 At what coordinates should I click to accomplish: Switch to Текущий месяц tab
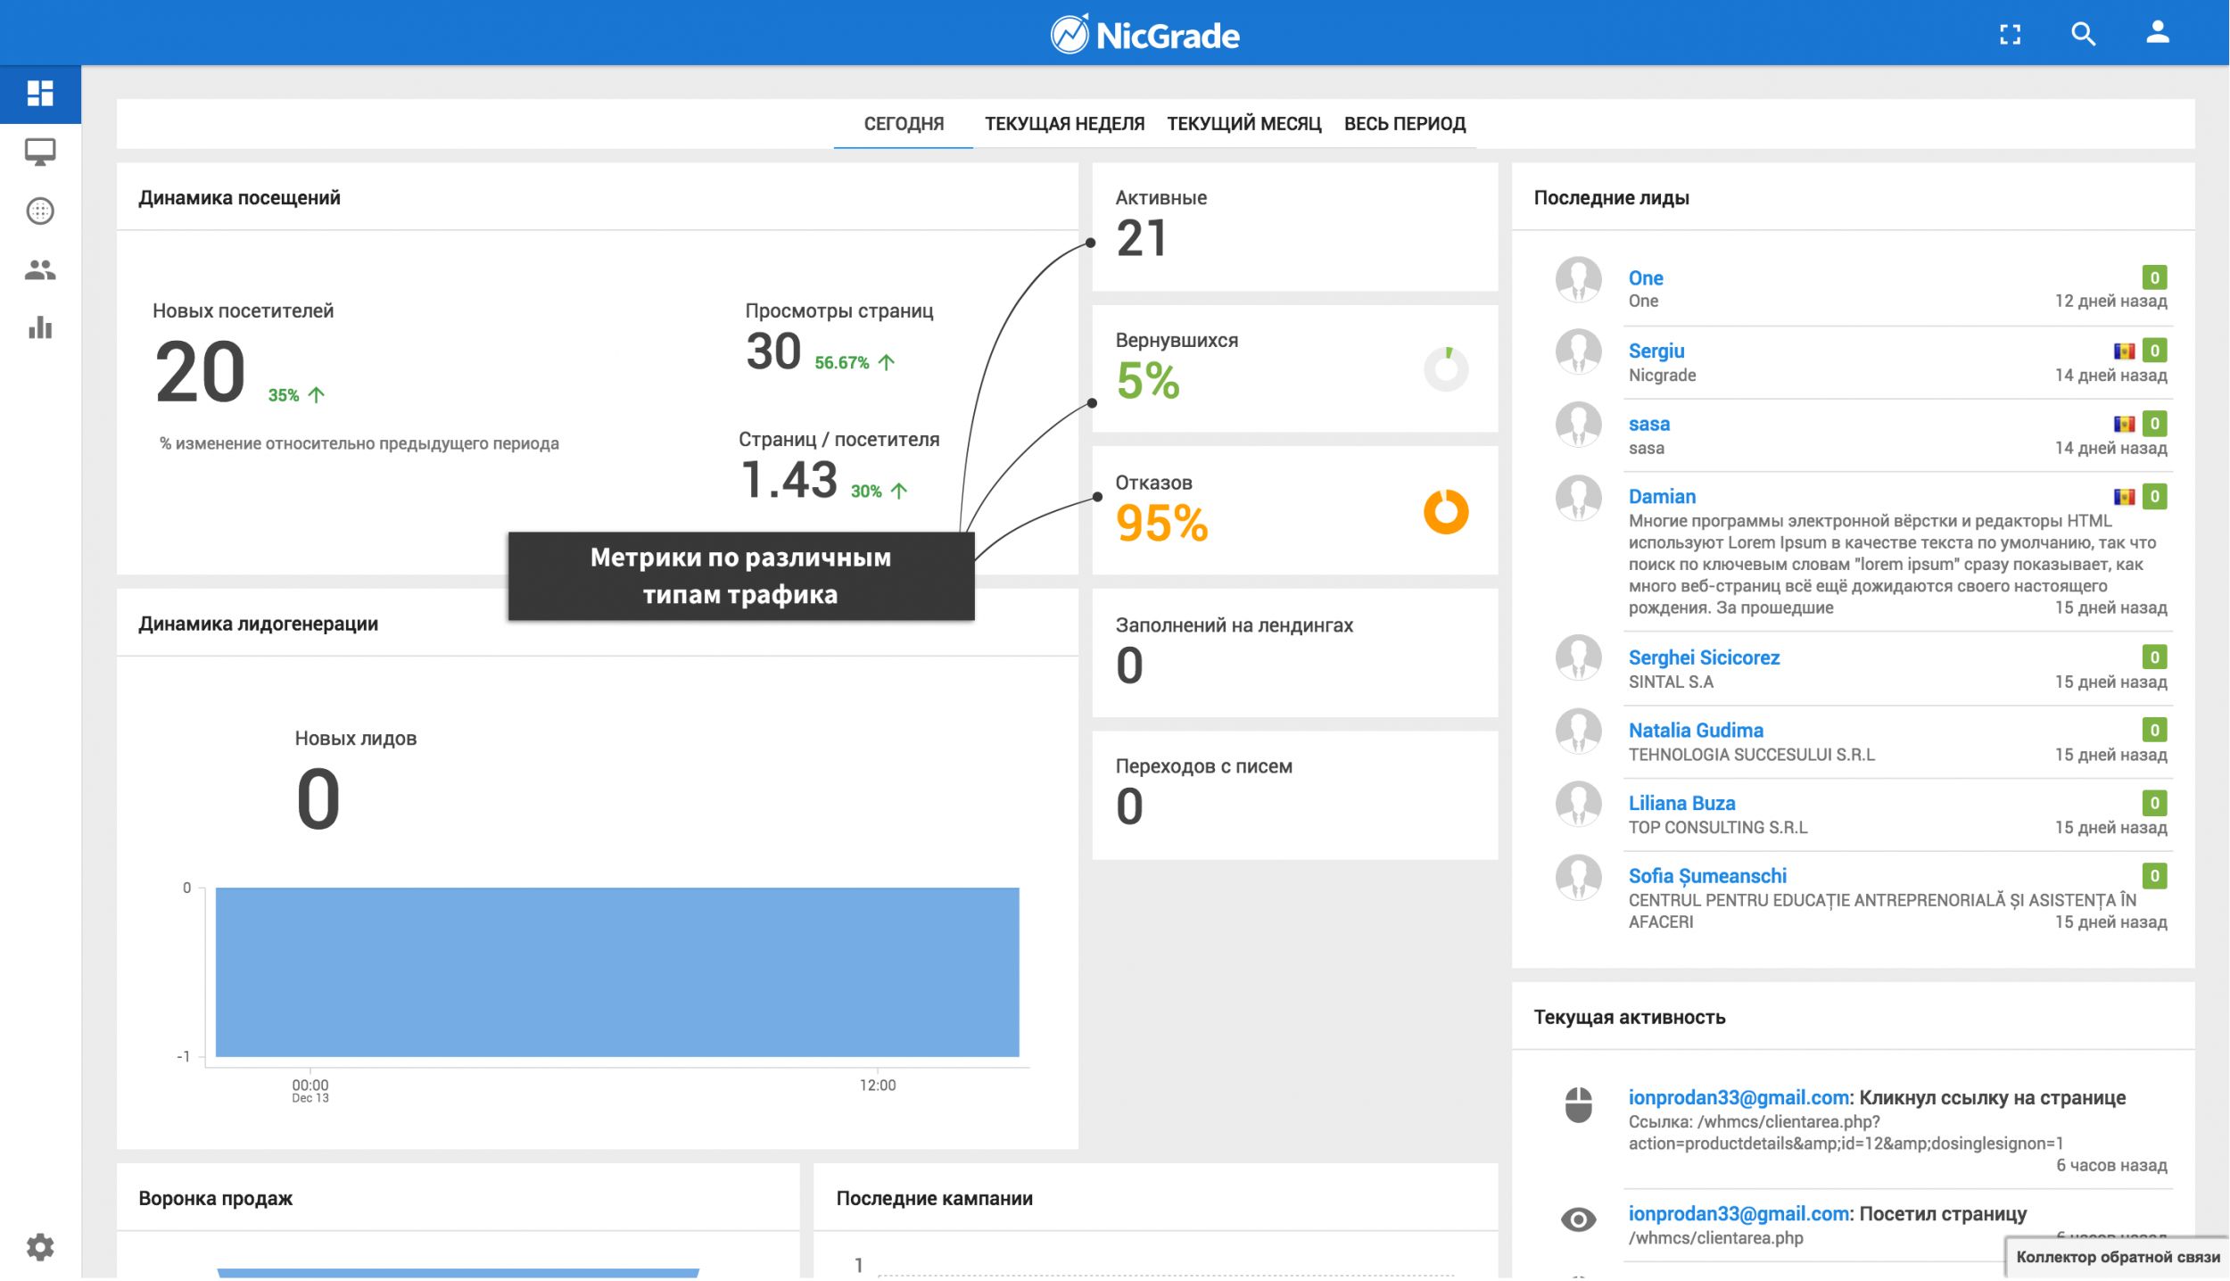(x=1243, y=124)
